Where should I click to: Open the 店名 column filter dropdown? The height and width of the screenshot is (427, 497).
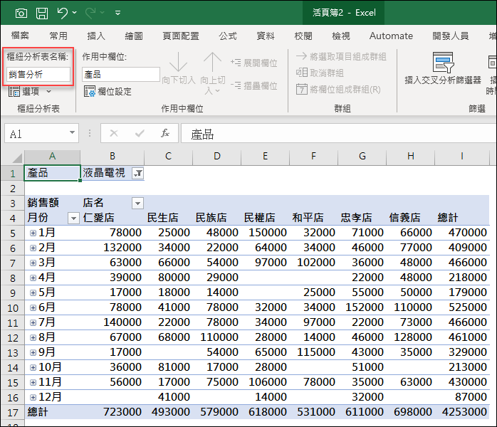tap(137, 203)
